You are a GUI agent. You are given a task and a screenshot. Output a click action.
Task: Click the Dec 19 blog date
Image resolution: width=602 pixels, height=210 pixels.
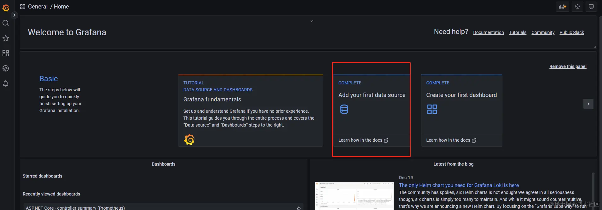(406, 178)
